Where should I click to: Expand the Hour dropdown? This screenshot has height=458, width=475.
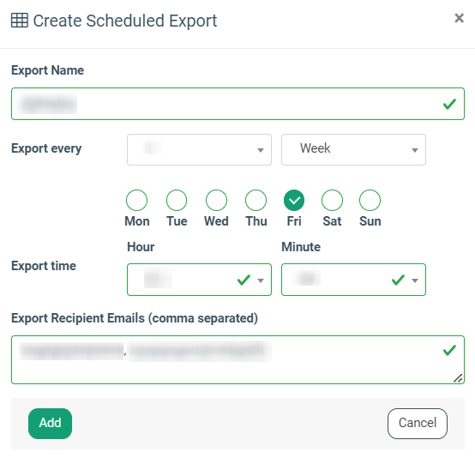tap(199, 280)
